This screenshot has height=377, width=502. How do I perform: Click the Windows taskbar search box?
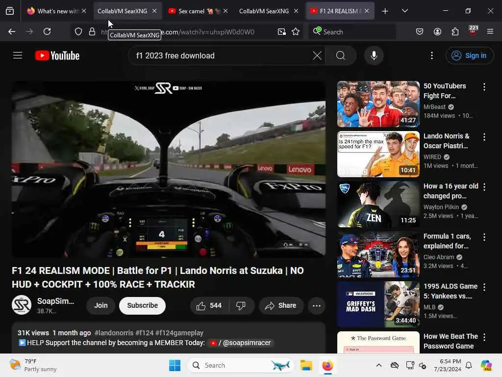pyautogui.click(x=241, y=365)
